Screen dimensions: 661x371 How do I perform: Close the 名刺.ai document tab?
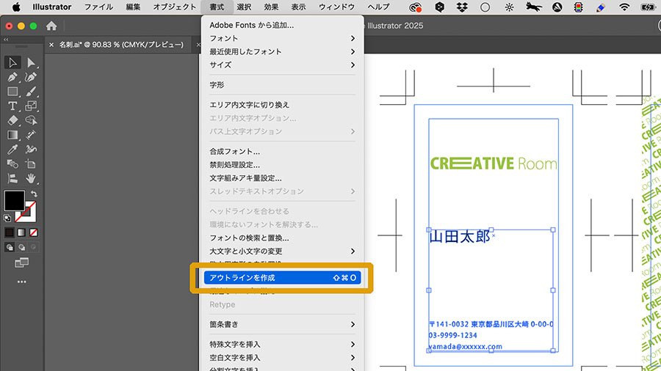tap(51, 45)
